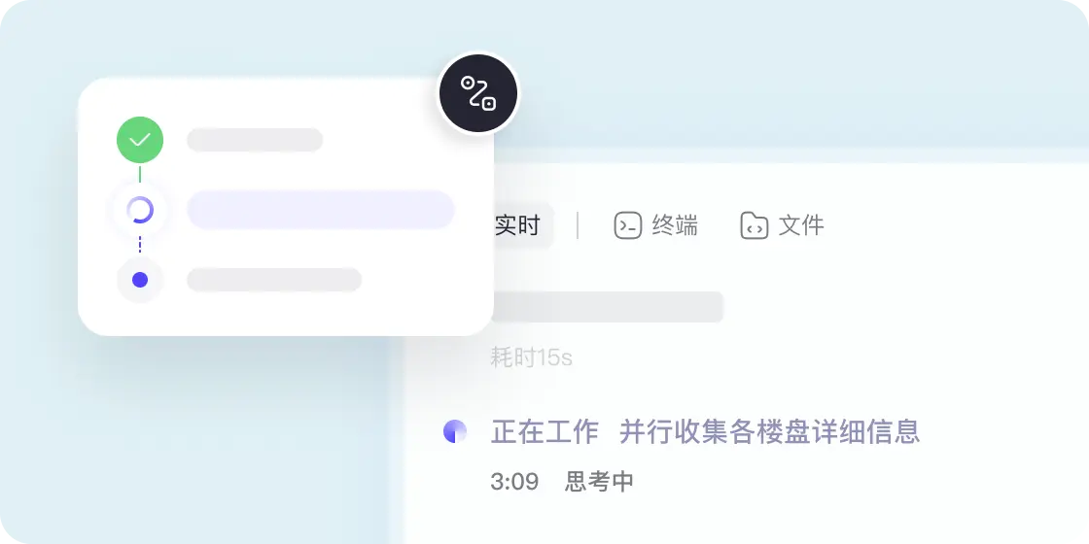The image size is (1089, 544).
Task: Click the 3:09 elapsed timer
Action: pyautogui.click(x=514, y=482)
